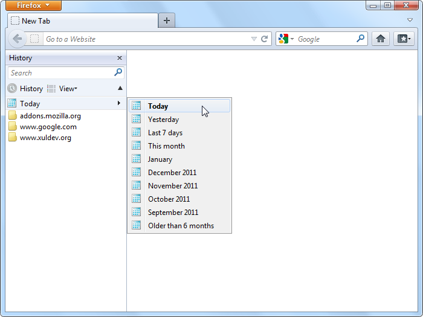Click the back navigation arrow

(17, 39)
